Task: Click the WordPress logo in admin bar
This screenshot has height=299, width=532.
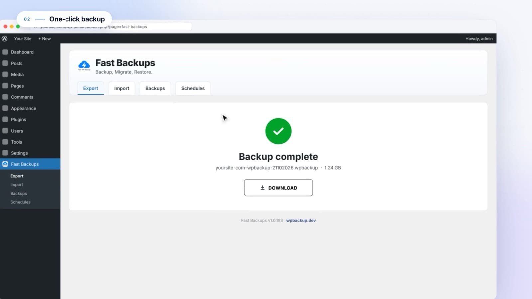Action: (x=5, y=39)
